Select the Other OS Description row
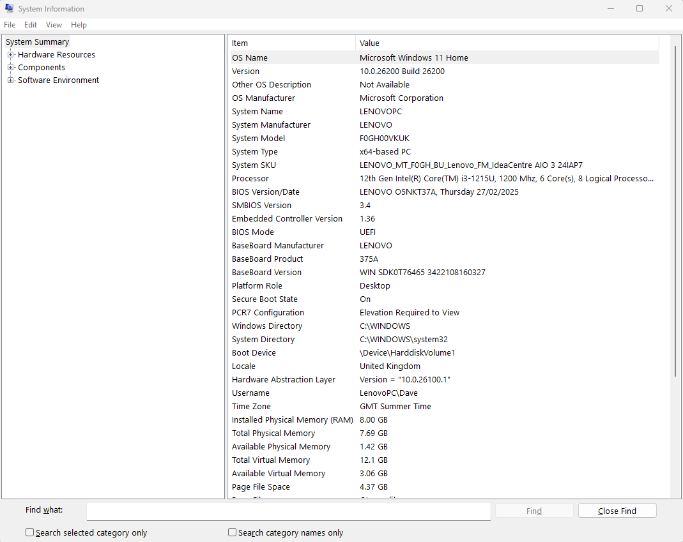683x542 pixels. (x=444, y=85)
